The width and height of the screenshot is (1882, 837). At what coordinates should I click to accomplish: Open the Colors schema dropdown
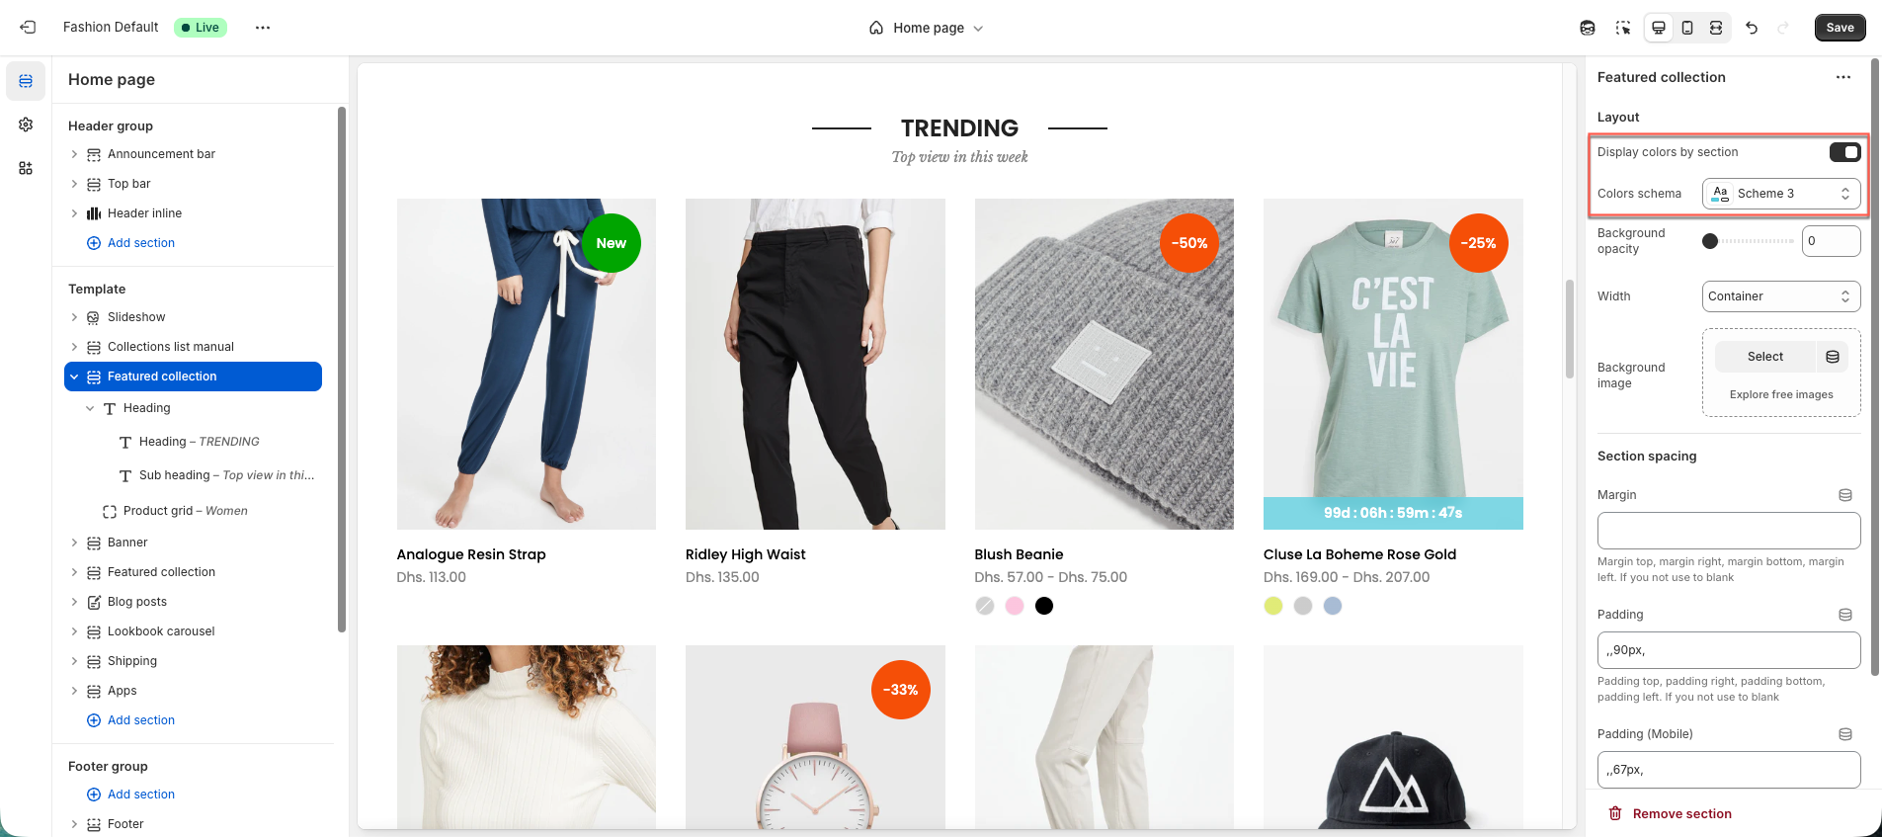pos(1781,194)
